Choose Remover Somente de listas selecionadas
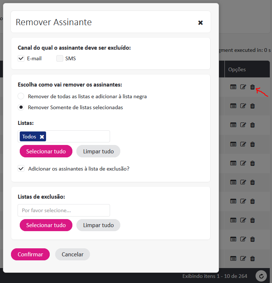The width and height of the screenshot is (272, 283). [x=21, y=107]
